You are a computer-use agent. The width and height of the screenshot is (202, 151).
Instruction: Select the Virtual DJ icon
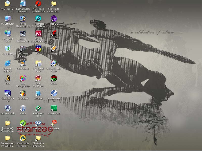(x=54, y=33)
